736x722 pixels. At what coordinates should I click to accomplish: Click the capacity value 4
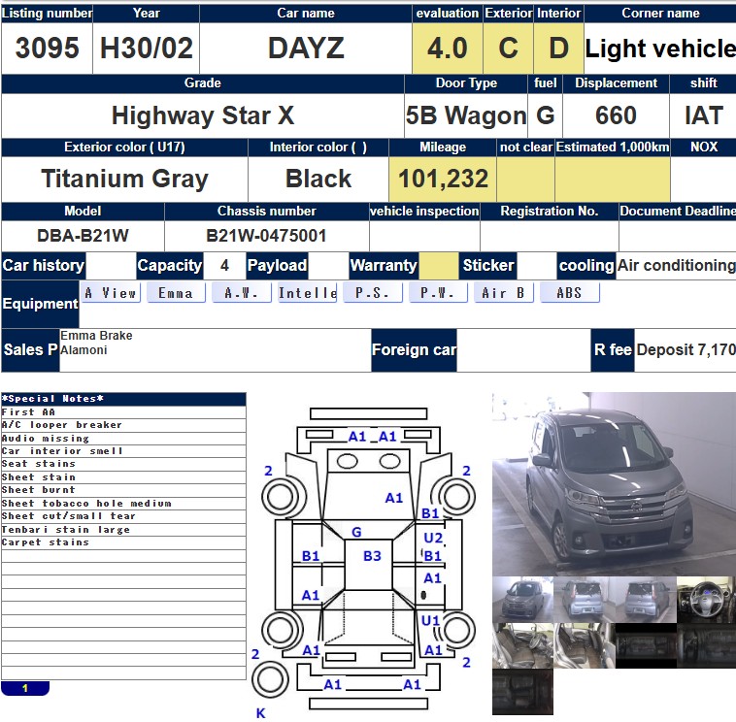pos(224,266)
